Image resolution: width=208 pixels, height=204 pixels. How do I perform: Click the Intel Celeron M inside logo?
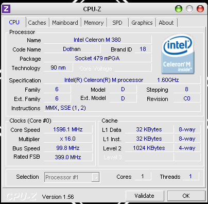pos(178,54)
